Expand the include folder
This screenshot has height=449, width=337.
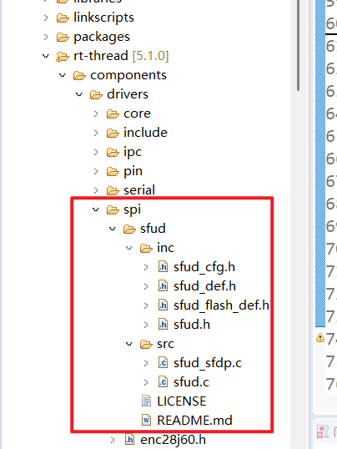click(x=96, y=133)
